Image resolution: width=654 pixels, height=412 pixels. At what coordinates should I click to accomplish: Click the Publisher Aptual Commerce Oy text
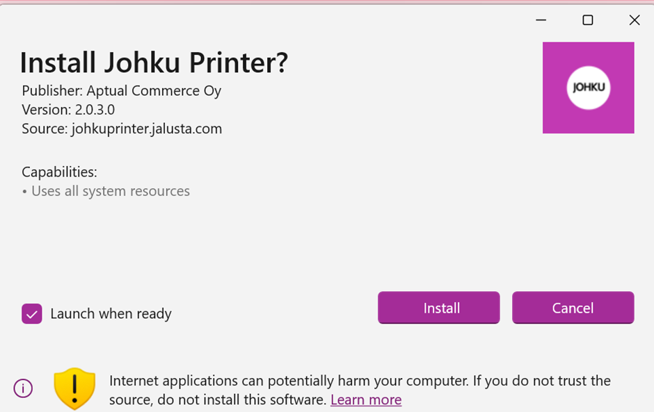(121, 91)
